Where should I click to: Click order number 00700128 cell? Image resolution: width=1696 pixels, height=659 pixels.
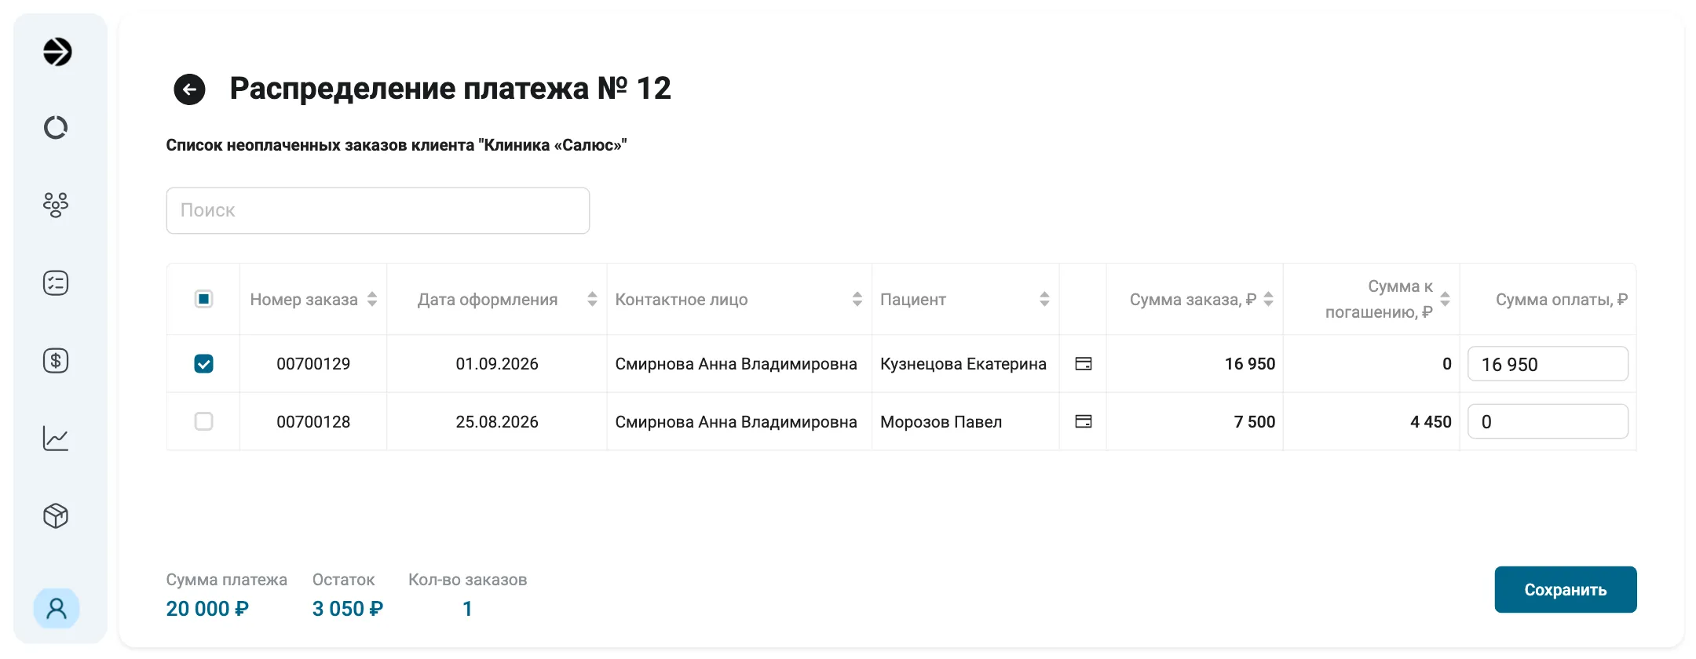pyautogui.click(x=313, y=421)
